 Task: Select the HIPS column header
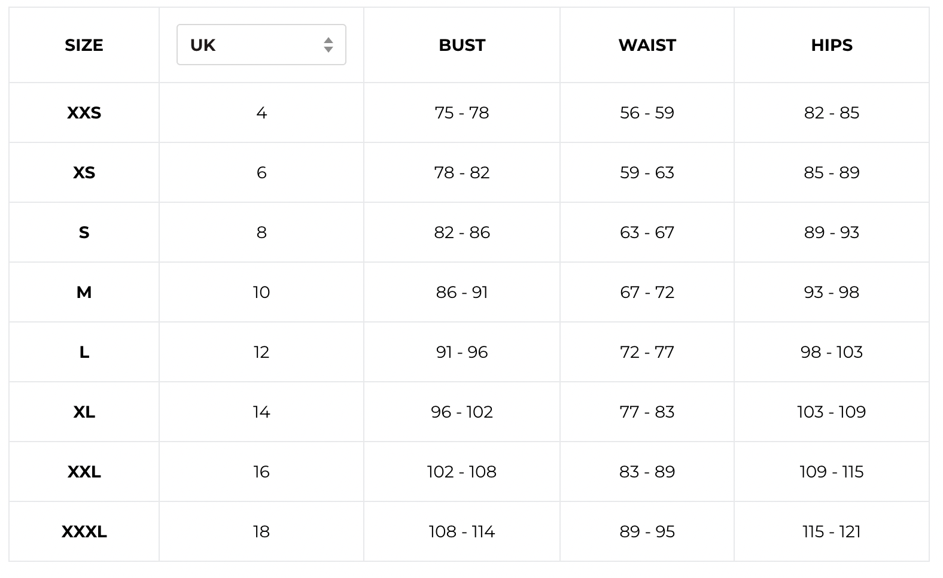point(831,45)
